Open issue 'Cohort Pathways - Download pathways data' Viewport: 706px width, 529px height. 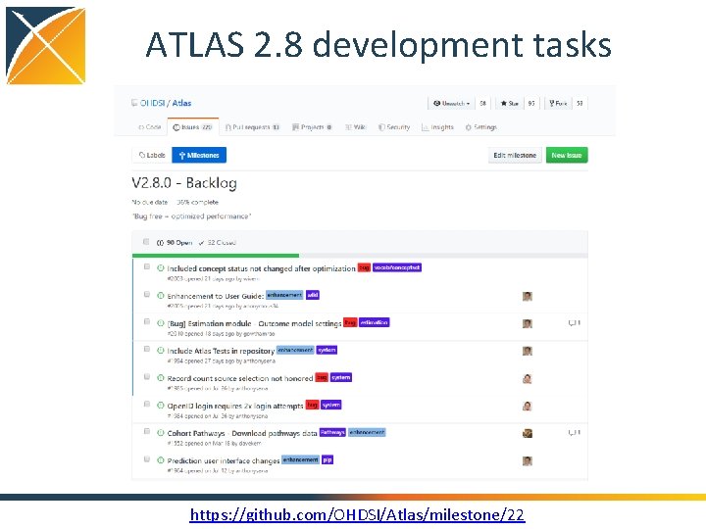click(242, 433)
